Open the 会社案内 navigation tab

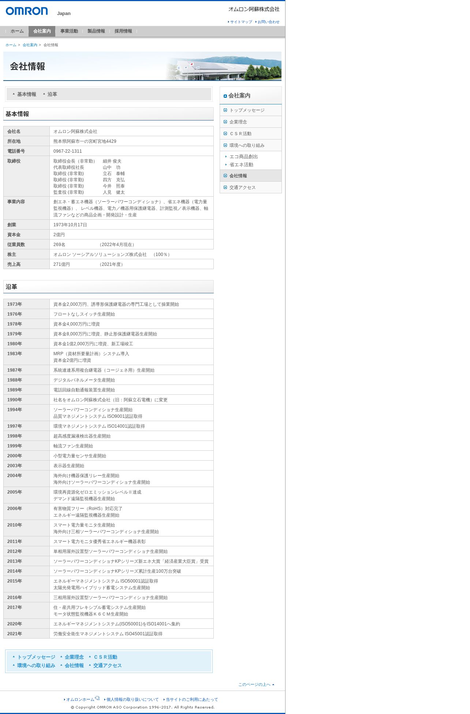coord(42,31)
